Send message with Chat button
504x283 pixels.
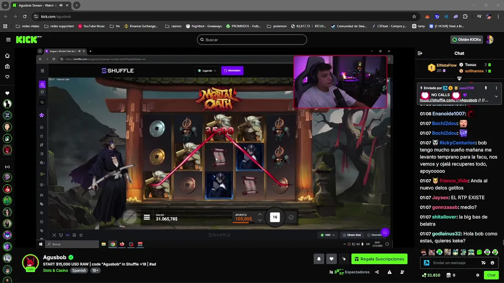(x=491, y=275)
